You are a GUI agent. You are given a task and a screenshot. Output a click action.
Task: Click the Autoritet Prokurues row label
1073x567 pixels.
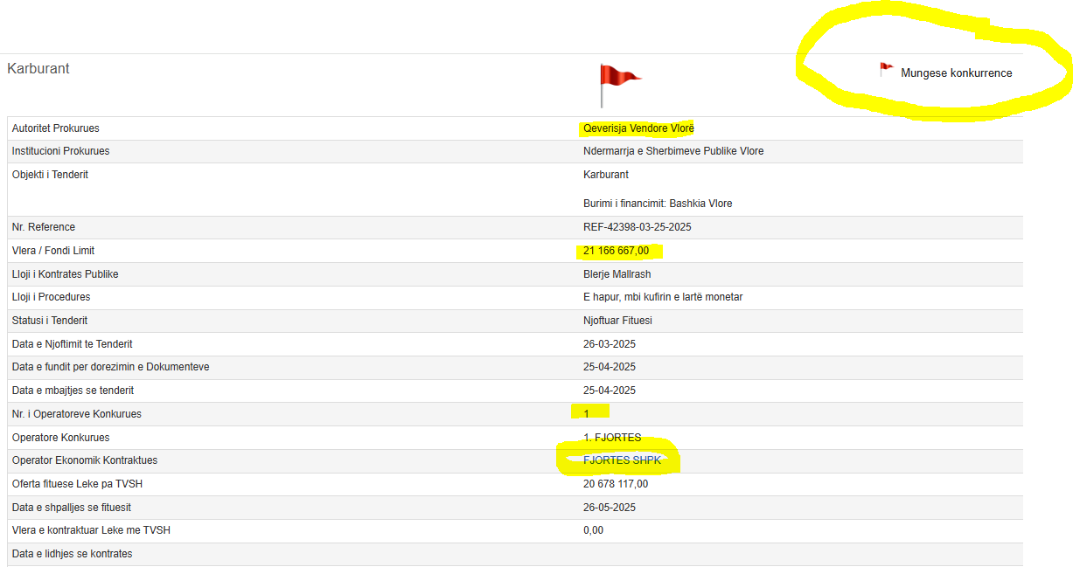coord(55,128)
